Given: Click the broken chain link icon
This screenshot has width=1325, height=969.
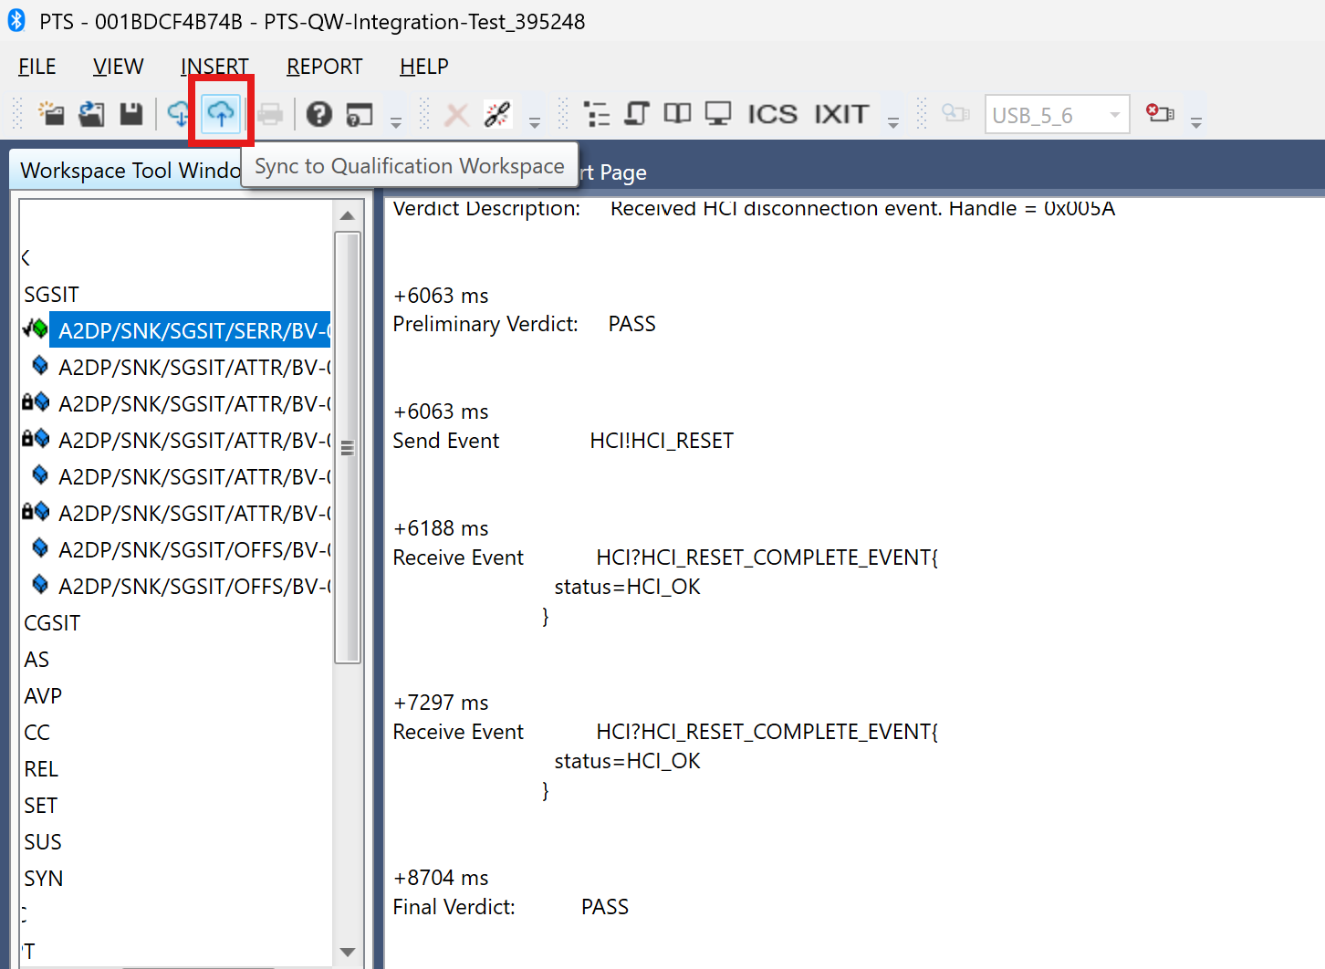Looking at the screenshot, I should point(497,114).
